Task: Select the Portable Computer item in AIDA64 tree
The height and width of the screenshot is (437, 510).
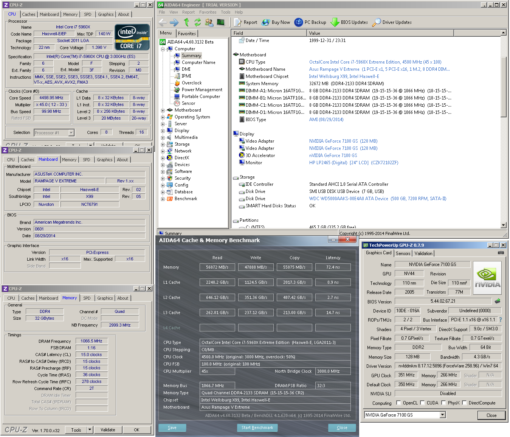Action: [201, 96]
